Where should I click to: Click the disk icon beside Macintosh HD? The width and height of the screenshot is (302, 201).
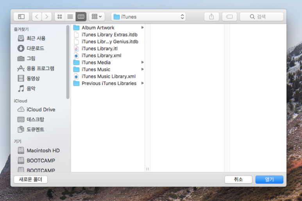click(x=21, y=150)
